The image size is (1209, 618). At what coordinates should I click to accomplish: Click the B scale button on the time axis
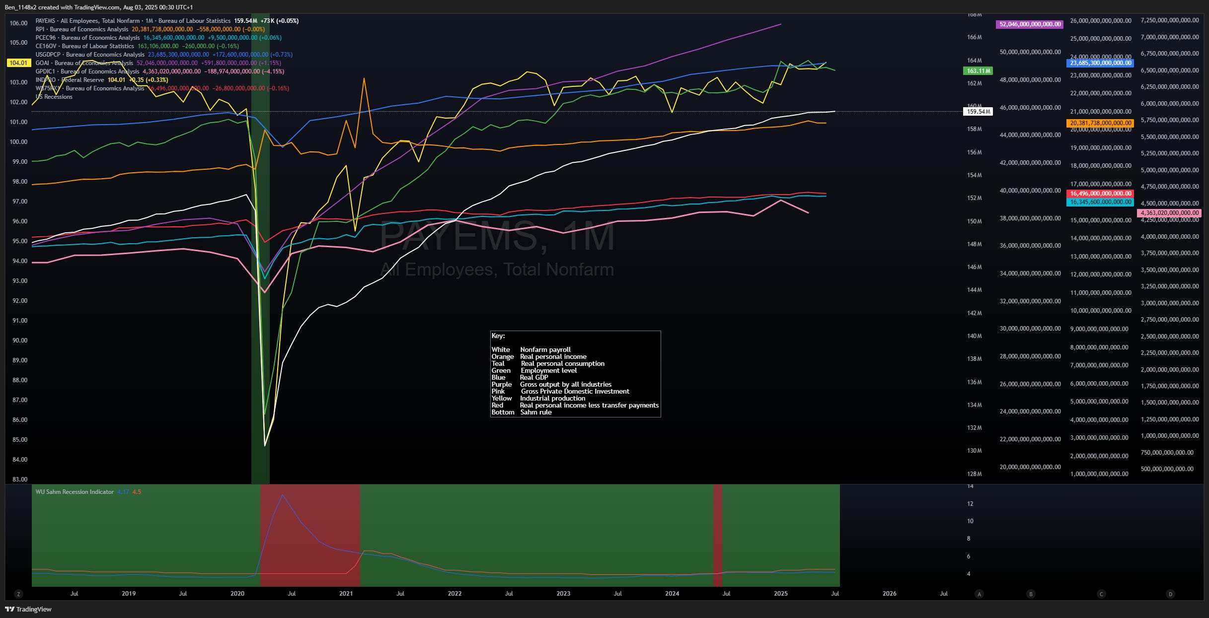pos(1031,594)
